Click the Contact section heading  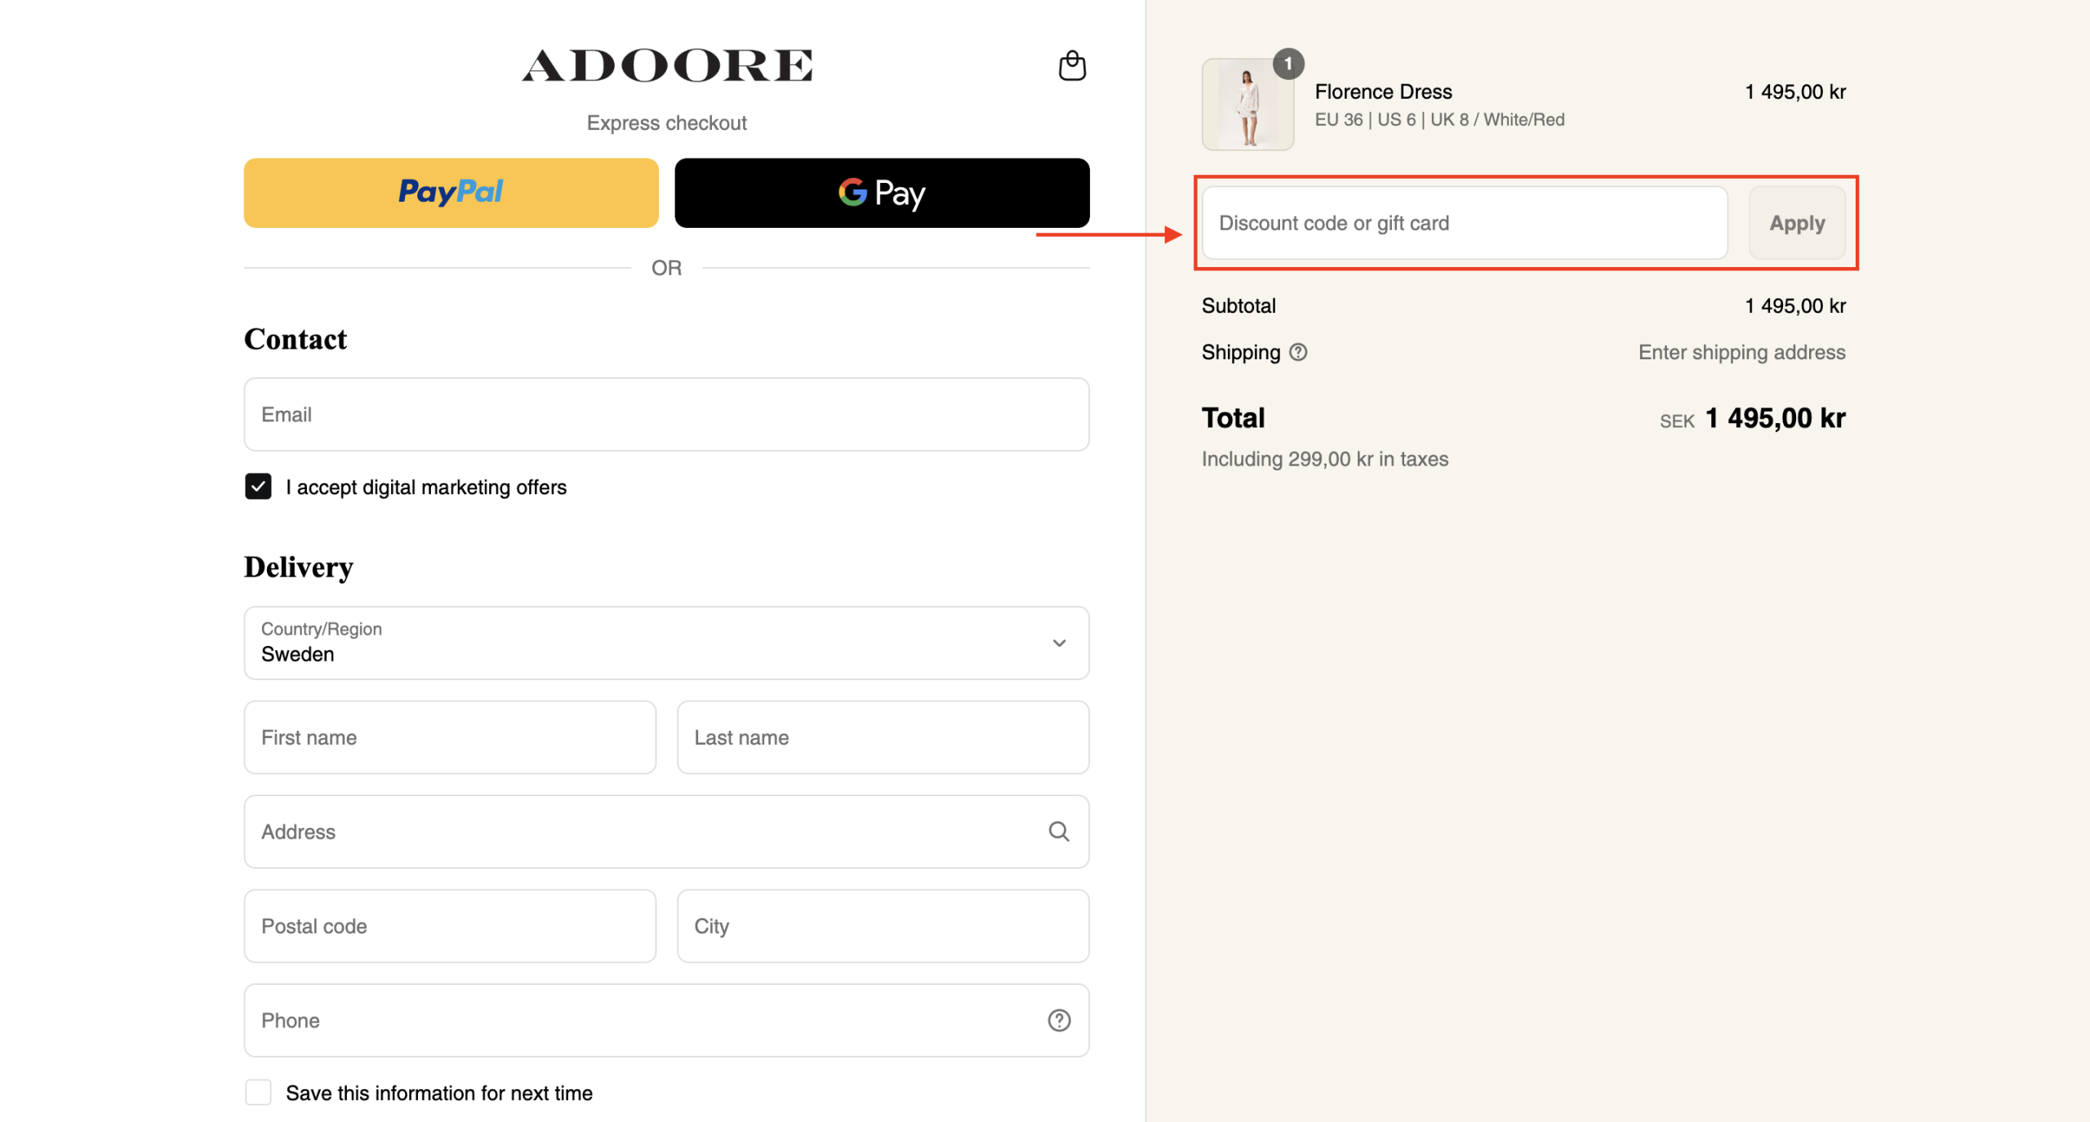point(296,339)
